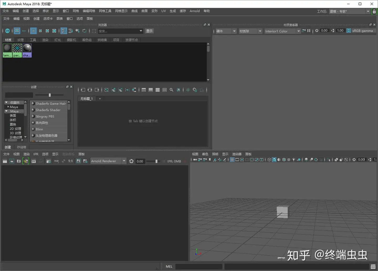Open the script editor icon at bottom right
This screenshot has width=378, height=271.
coord(373,267)
